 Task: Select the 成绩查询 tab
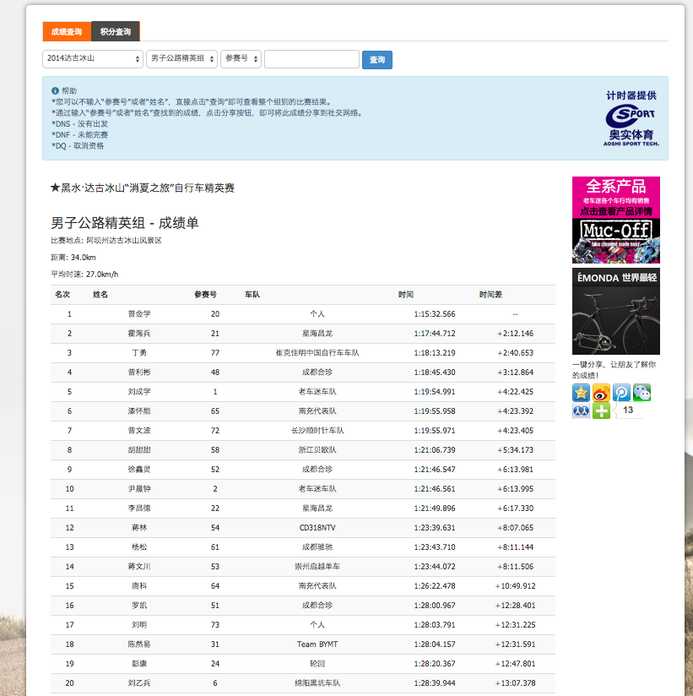(x=67, y=31)
